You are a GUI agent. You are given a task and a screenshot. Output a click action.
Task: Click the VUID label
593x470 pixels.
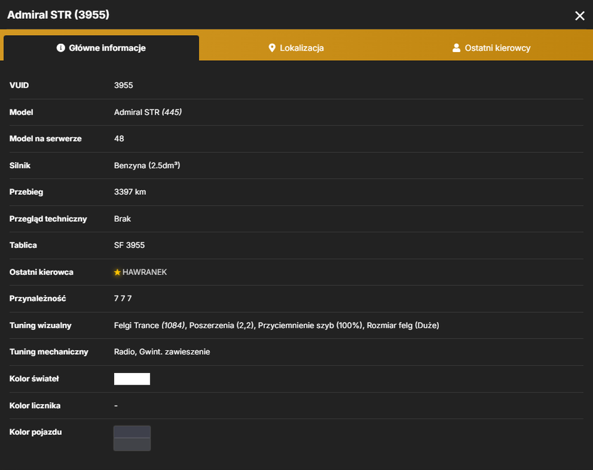(x=19, y=85)
